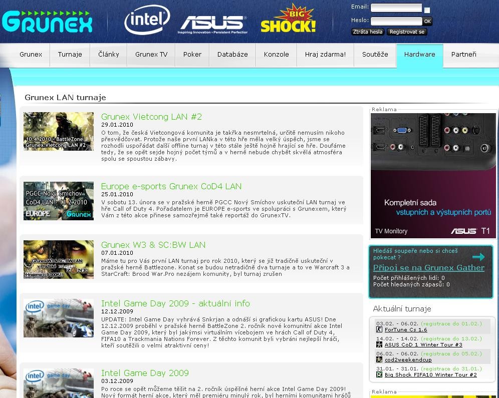The height and width of the screenshot is (398, 499).
Task: Click the date 25.01.2010 under CoD4 LAN
Action: click(x=117, y=194)
